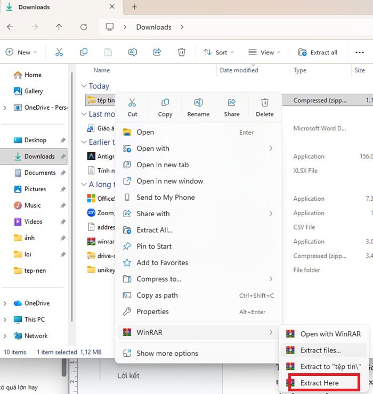Open a new tab with plus button
This screenshot has height=394, width=373.
coord(134,7)
